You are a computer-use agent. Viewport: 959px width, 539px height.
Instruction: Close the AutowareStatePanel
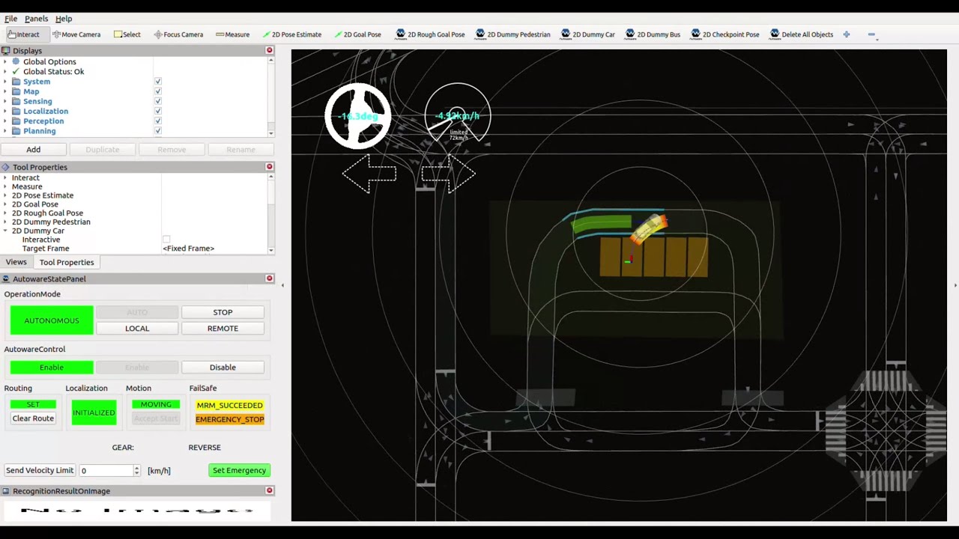click(270, 278)
